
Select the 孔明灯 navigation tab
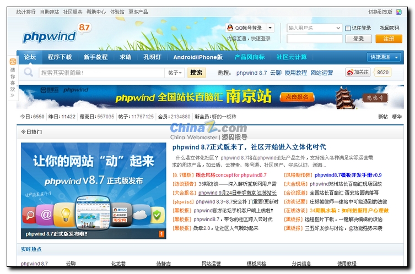[152, 57]
